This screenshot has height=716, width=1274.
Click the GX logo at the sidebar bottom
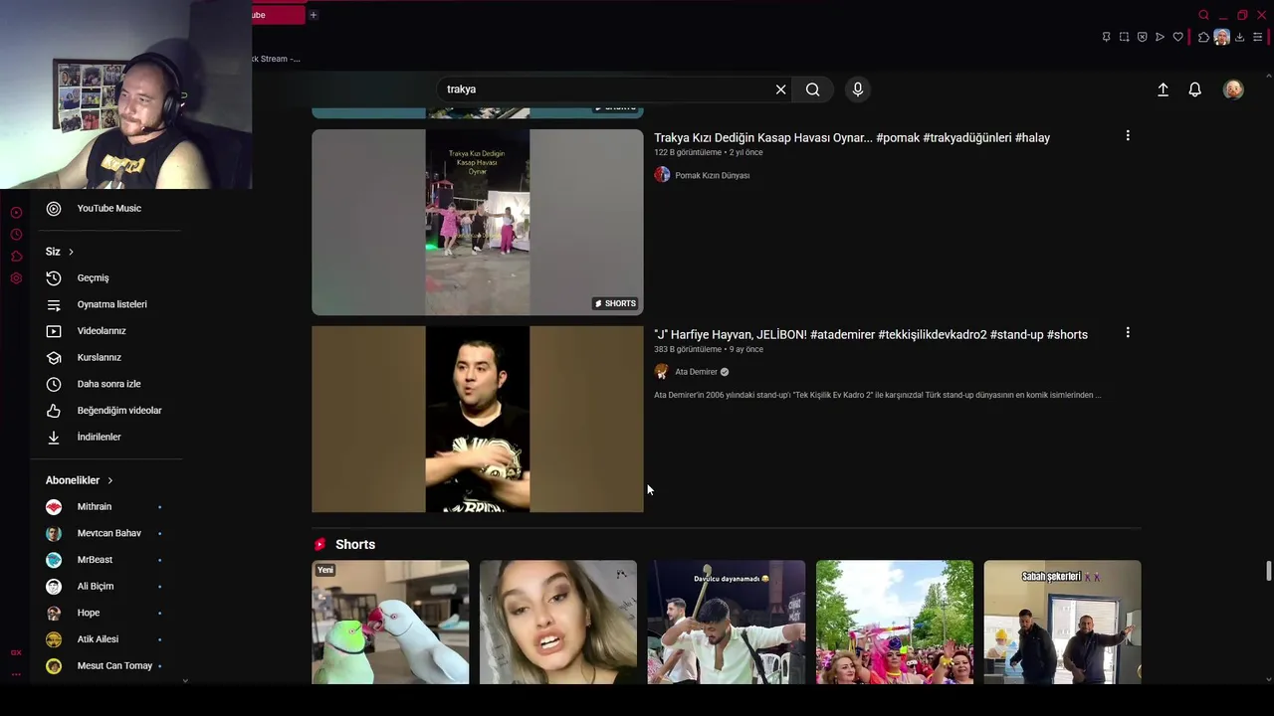[x=16, y=652]
